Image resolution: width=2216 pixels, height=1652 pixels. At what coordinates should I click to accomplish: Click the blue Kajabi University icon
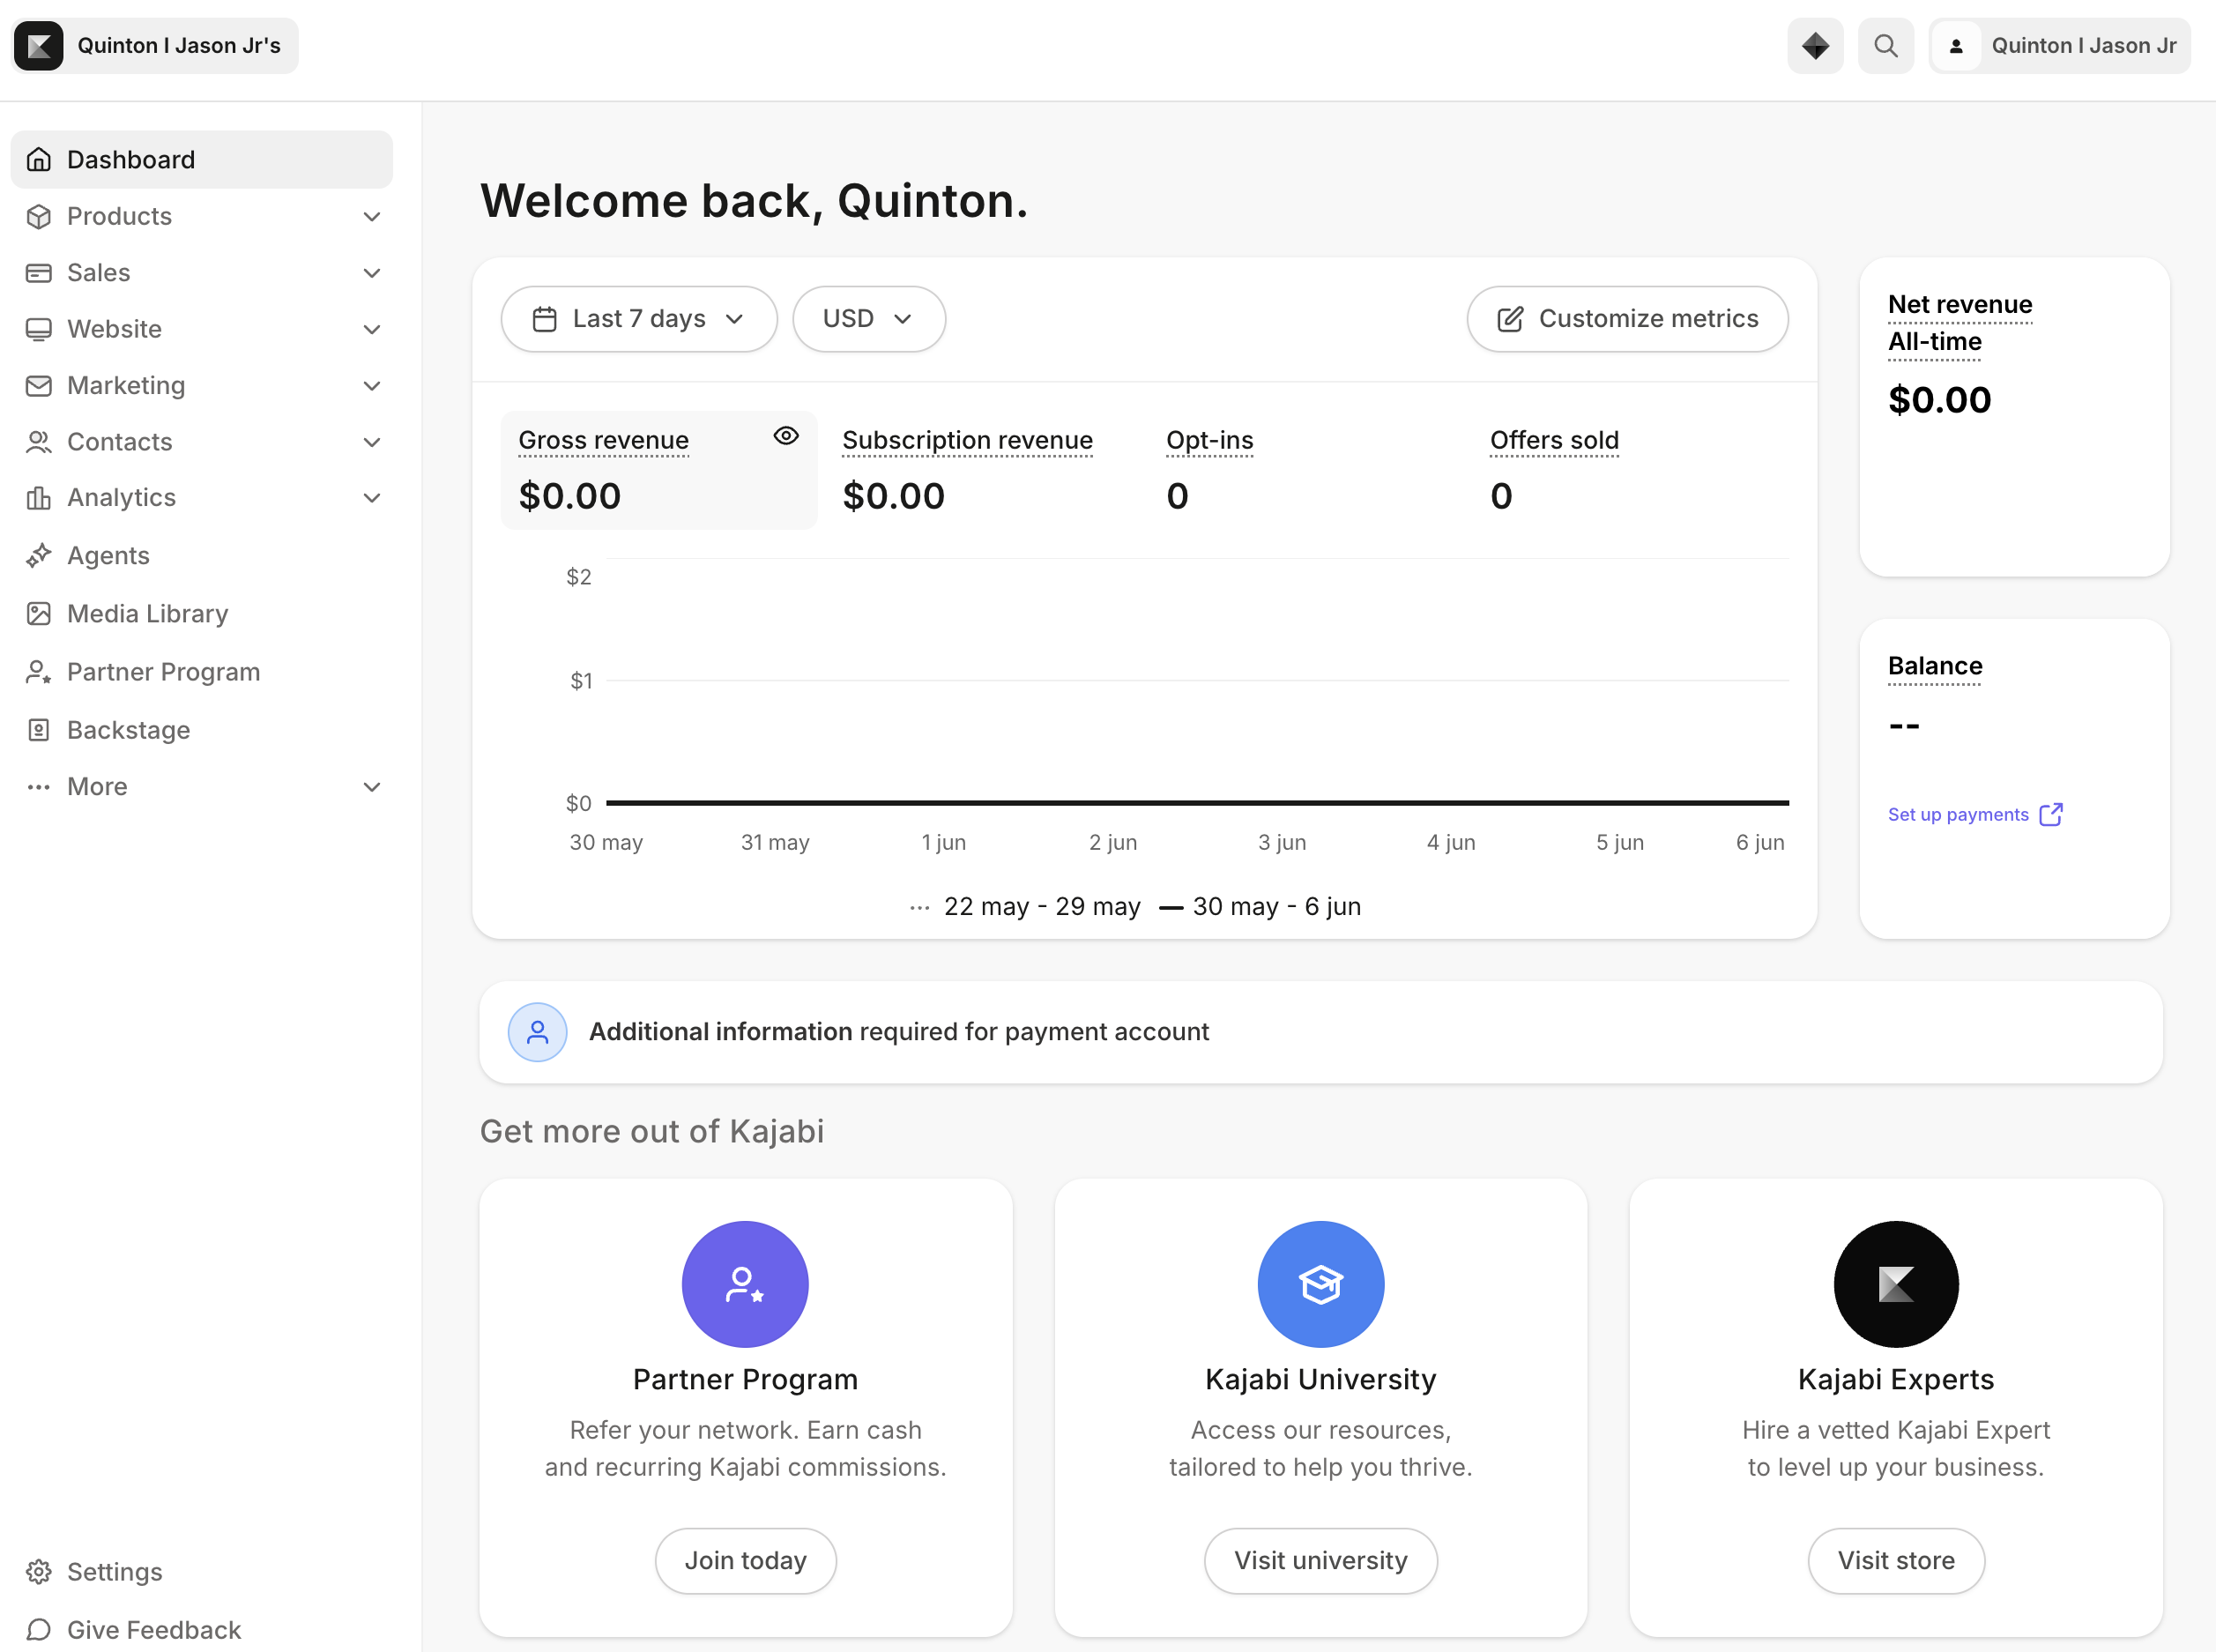pos(1321,1284)
